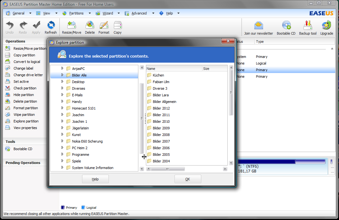339x220 pixels.
Task: Expand the AnjasPC folder node
Action: (62, 68)
